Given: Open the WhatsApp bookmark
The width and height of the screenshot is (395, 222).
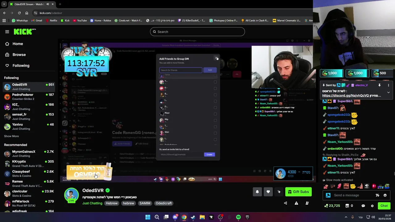Looking at the screenshot, I should pyautogui.click(x=20, y=21).
